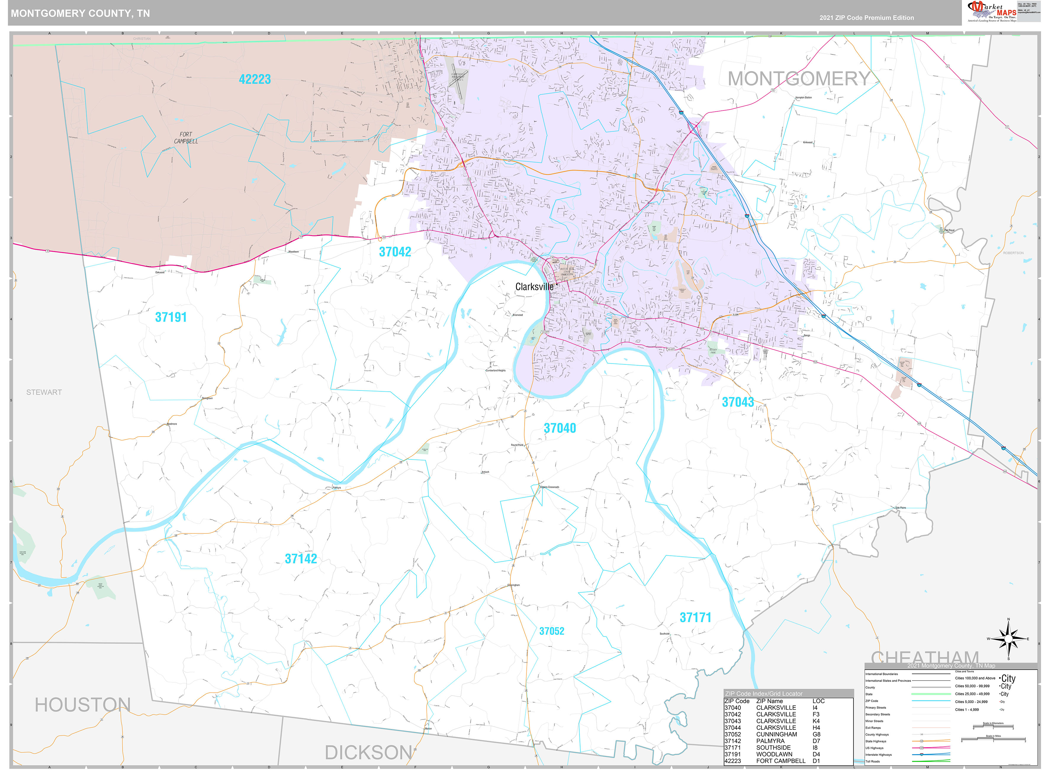
Task: Click the Cunningham place label on the map
Action: tap(513, 585)
